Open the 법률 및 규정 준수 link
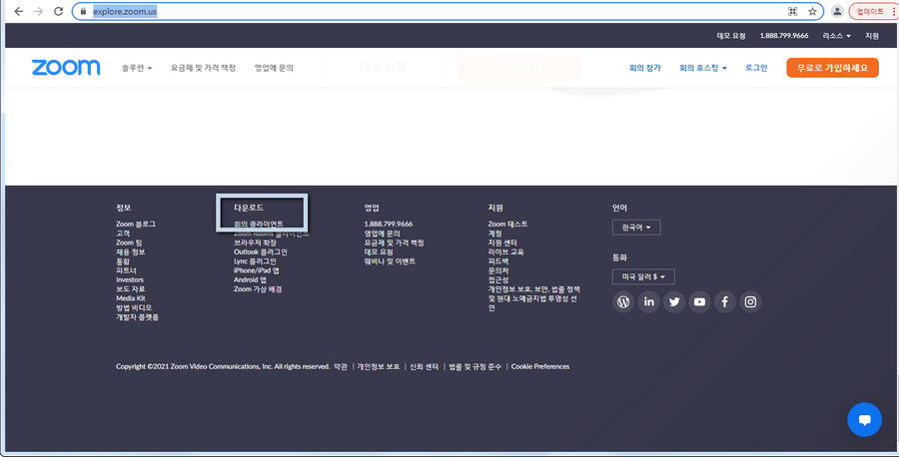This screenshot has width=899, height=457. coord(474,366)
